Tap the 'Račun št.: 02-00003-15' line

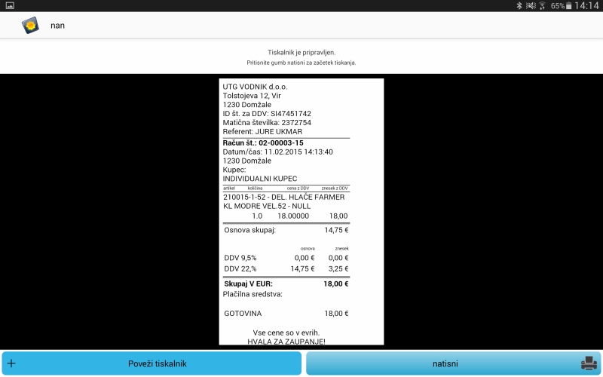[x=263, y=143]
